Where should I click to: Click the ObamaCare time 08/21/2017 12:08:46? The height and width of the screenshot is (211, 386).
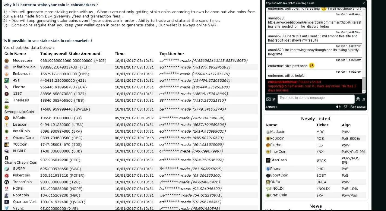point(134,138)
